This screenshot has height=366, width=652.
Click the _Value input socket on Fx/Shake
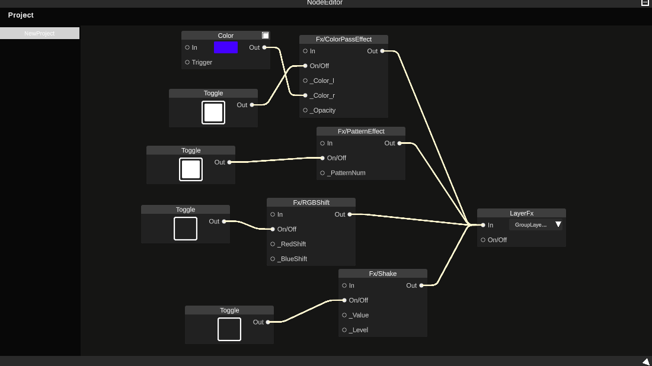[344, 315]
